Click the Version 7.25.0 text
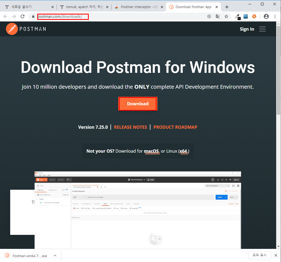281x262 pixels. (x=93, y=127)
